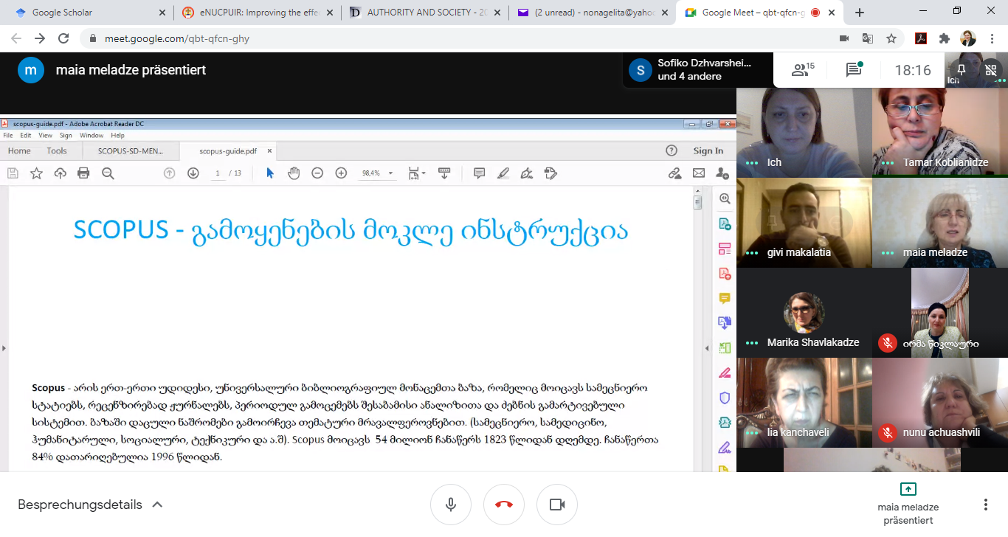This screenshot has width=1008, height=537.
Task: Switch to Acrobat Home tab
Action: click(x=19, y=150)
